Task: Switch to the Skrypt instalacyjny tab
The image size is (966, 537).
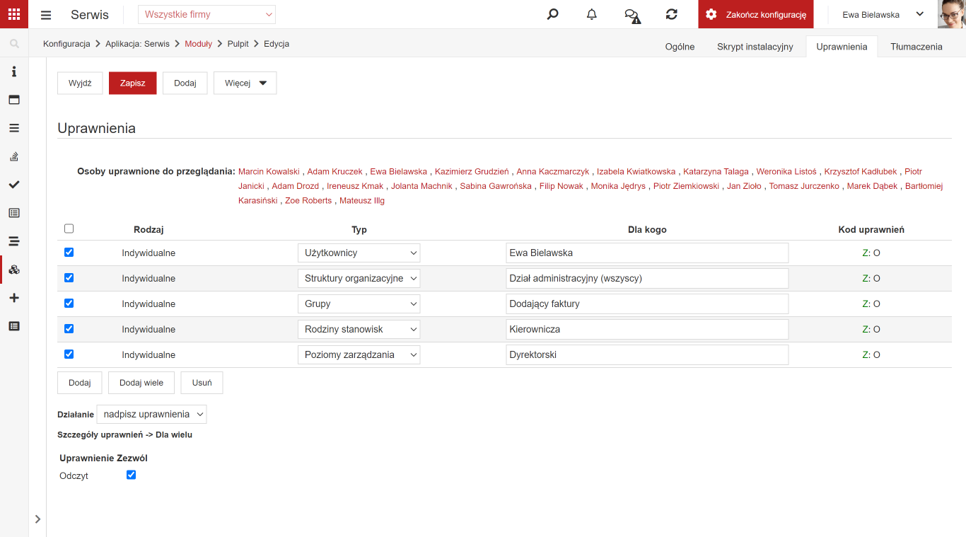Action: click(755, 47)
